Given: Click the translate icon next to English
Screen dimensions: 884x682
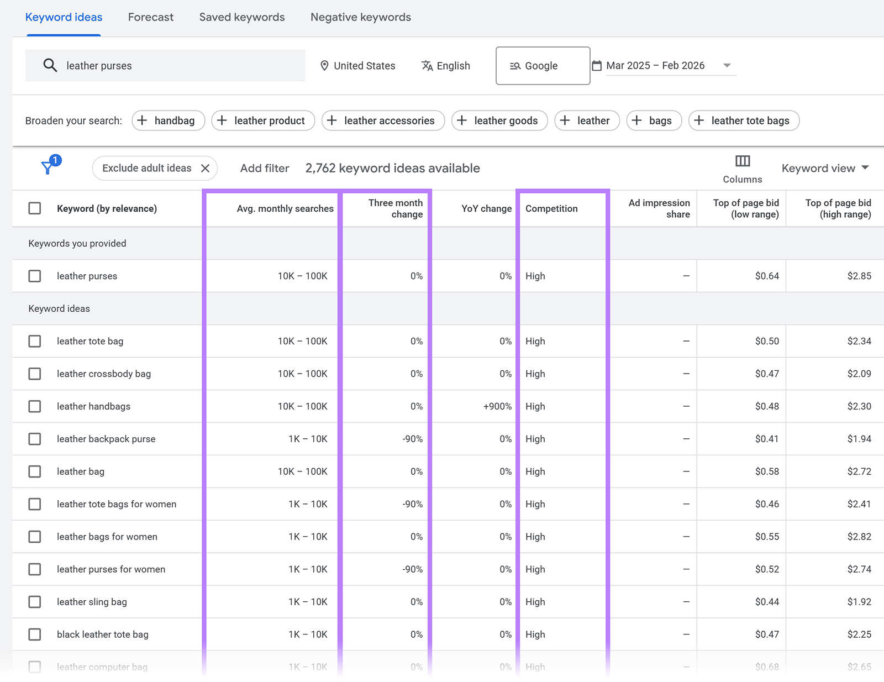Looking at the screenshot, I should point(427,65).
